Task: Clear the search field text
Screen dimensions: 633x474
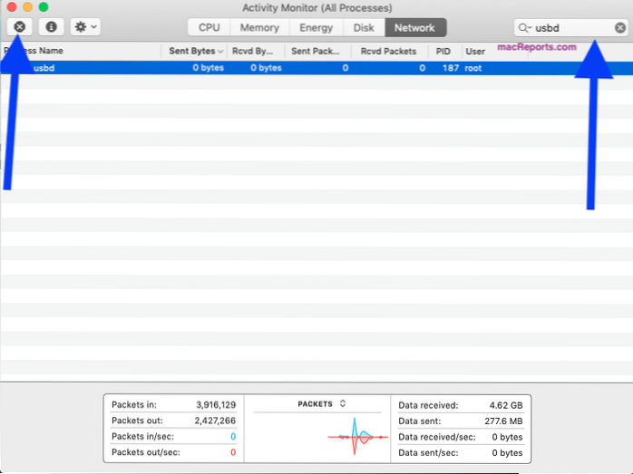Action: pos(619,27)
